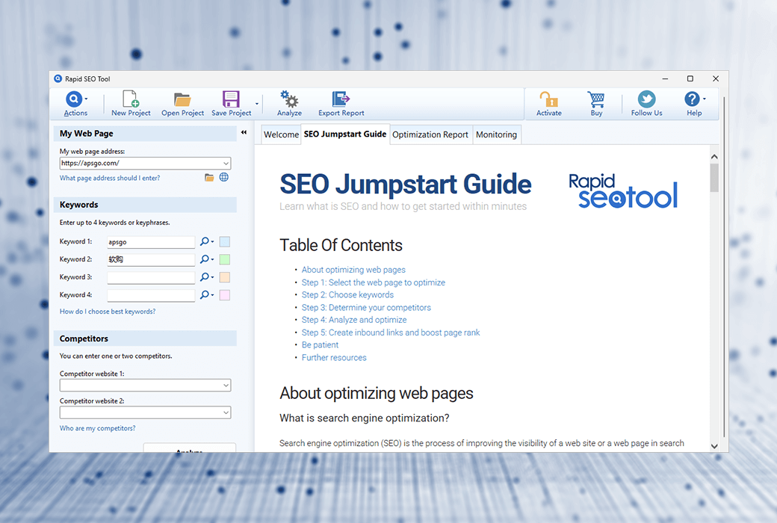The width and height of the screenshot is (777, 523).
Task: Open 'Further resources' contents link
Action: click(334, 357)
